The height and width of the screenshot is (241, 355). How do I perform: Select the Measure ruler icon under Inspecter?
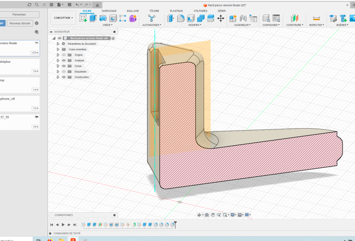tap(316, 18)
